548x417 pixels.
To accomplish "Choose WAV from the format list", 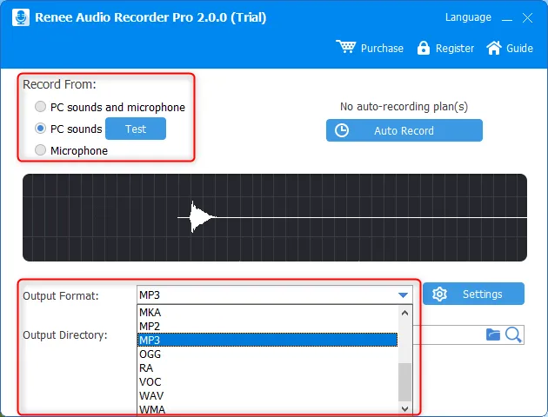I will point(267,395).
